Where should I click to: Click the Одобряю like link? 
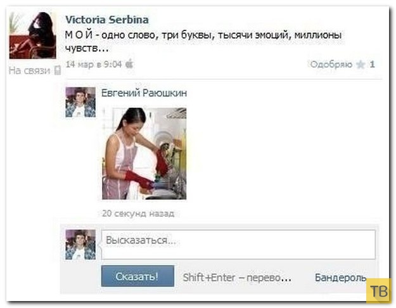(x=331, y=65)
